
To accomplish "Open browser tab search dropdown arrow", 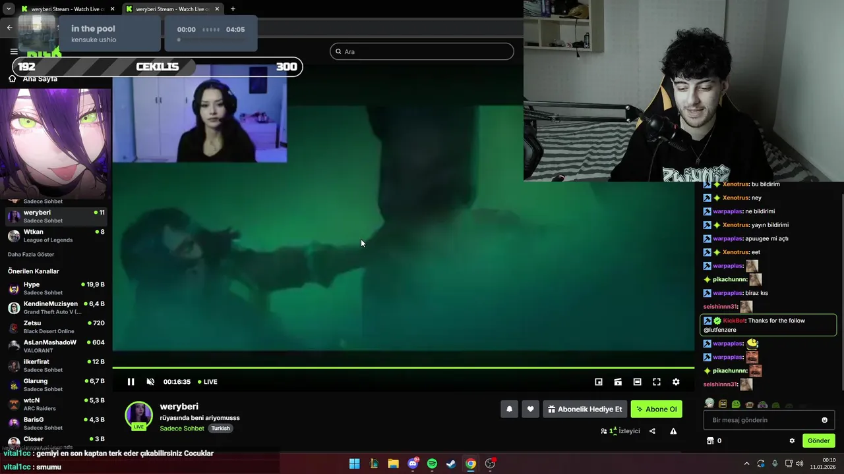I will click(9, 9).
